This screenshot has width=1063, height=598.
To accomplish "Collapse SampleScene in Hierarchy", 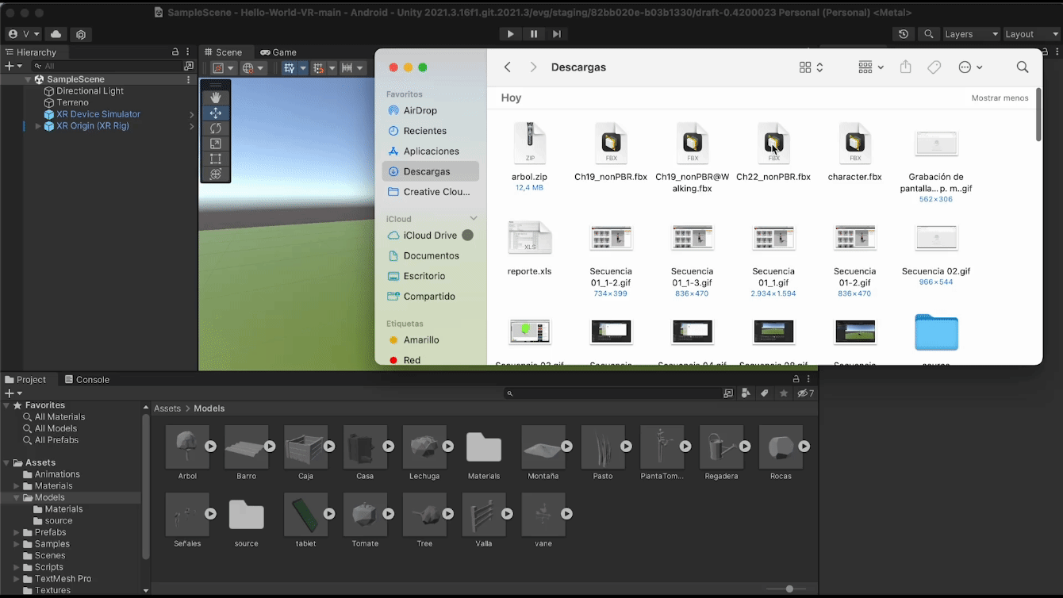I will tap(29, 79).
